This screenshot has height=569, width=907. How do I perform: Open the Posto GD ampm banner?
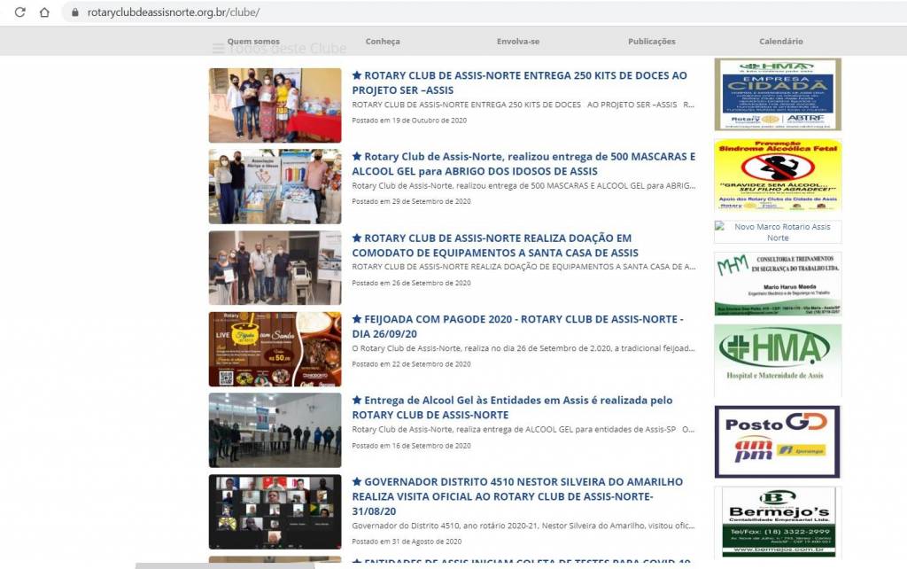pyautogui.click(x=777, y=441)
